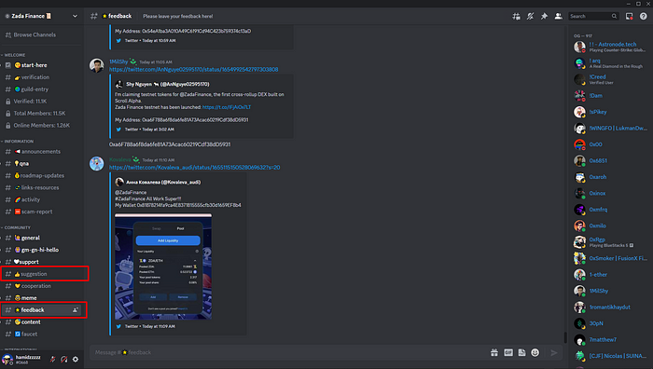Open the t.co link in Shy Nguyen tweet
This screenshot has height=369, width=653.
227,107
